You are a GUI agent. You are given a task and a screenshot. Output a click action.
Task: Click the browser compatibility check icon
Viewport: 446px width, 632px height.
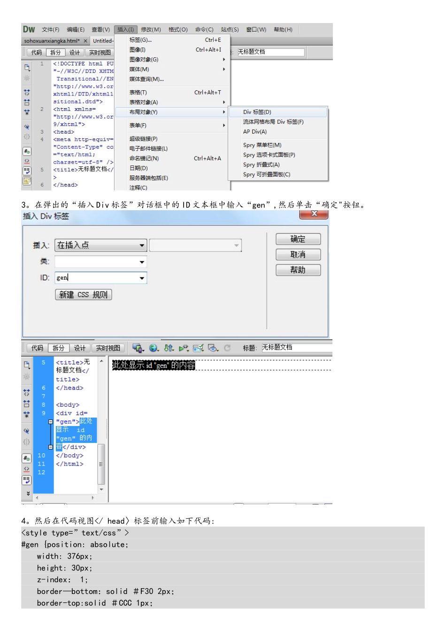point(198,348)
